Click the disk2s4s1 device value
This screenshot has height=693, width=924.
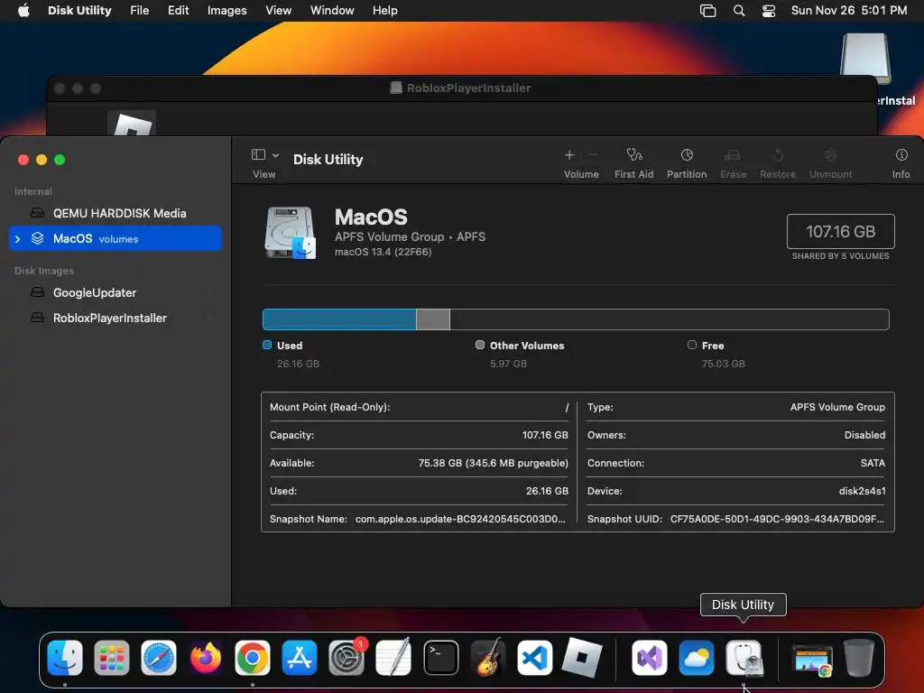click(x=862, y=491)
